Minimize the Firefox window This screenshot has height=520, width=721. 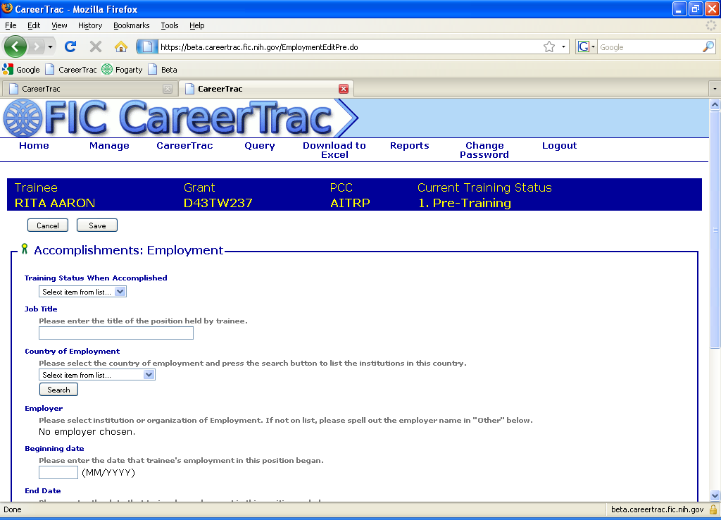[679, 8]
